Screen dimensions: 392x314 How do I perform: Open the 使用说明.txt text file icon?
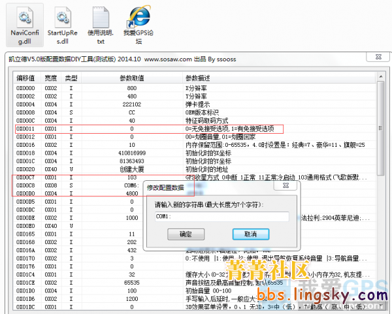click(101, 25)
